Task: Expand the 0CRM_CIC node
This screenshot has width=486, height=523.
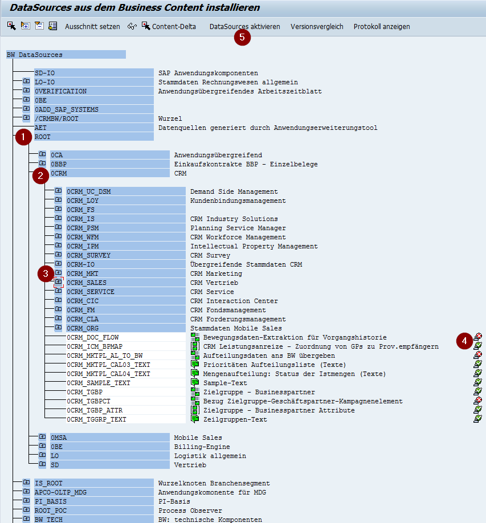Action: pos(58,300)
